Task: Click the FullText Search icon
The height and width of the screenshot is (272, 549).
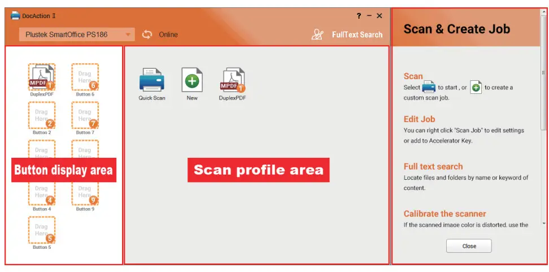Action: pyautogui.click(x=317, y=34)
